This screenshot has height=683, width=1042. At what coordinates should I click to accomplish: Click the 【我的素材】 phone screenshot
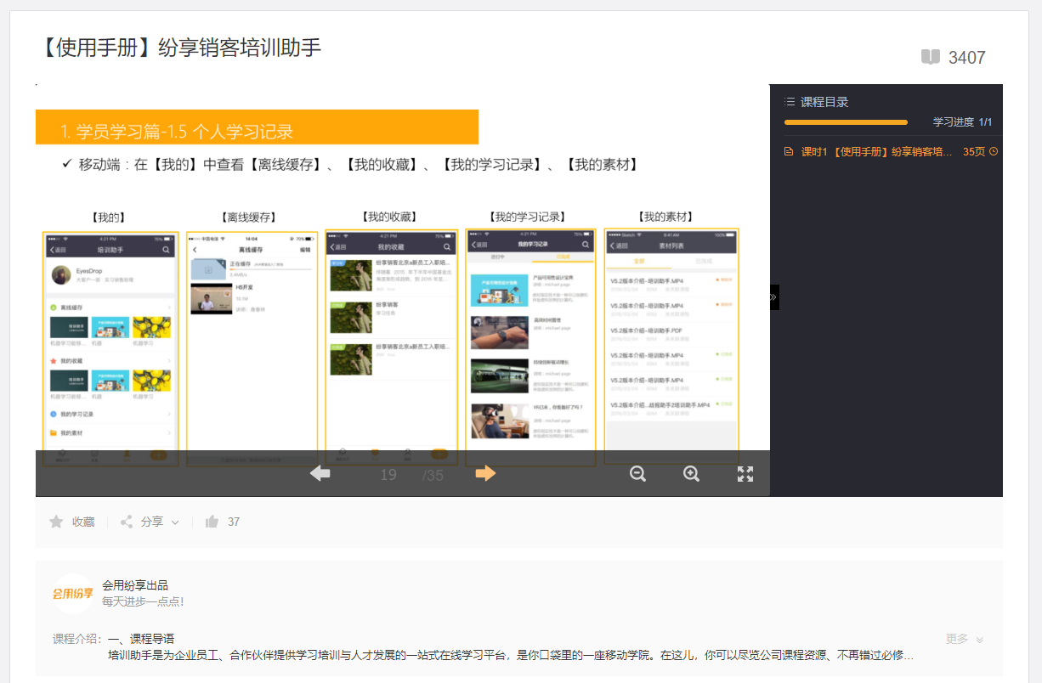[x=671, y=346]
